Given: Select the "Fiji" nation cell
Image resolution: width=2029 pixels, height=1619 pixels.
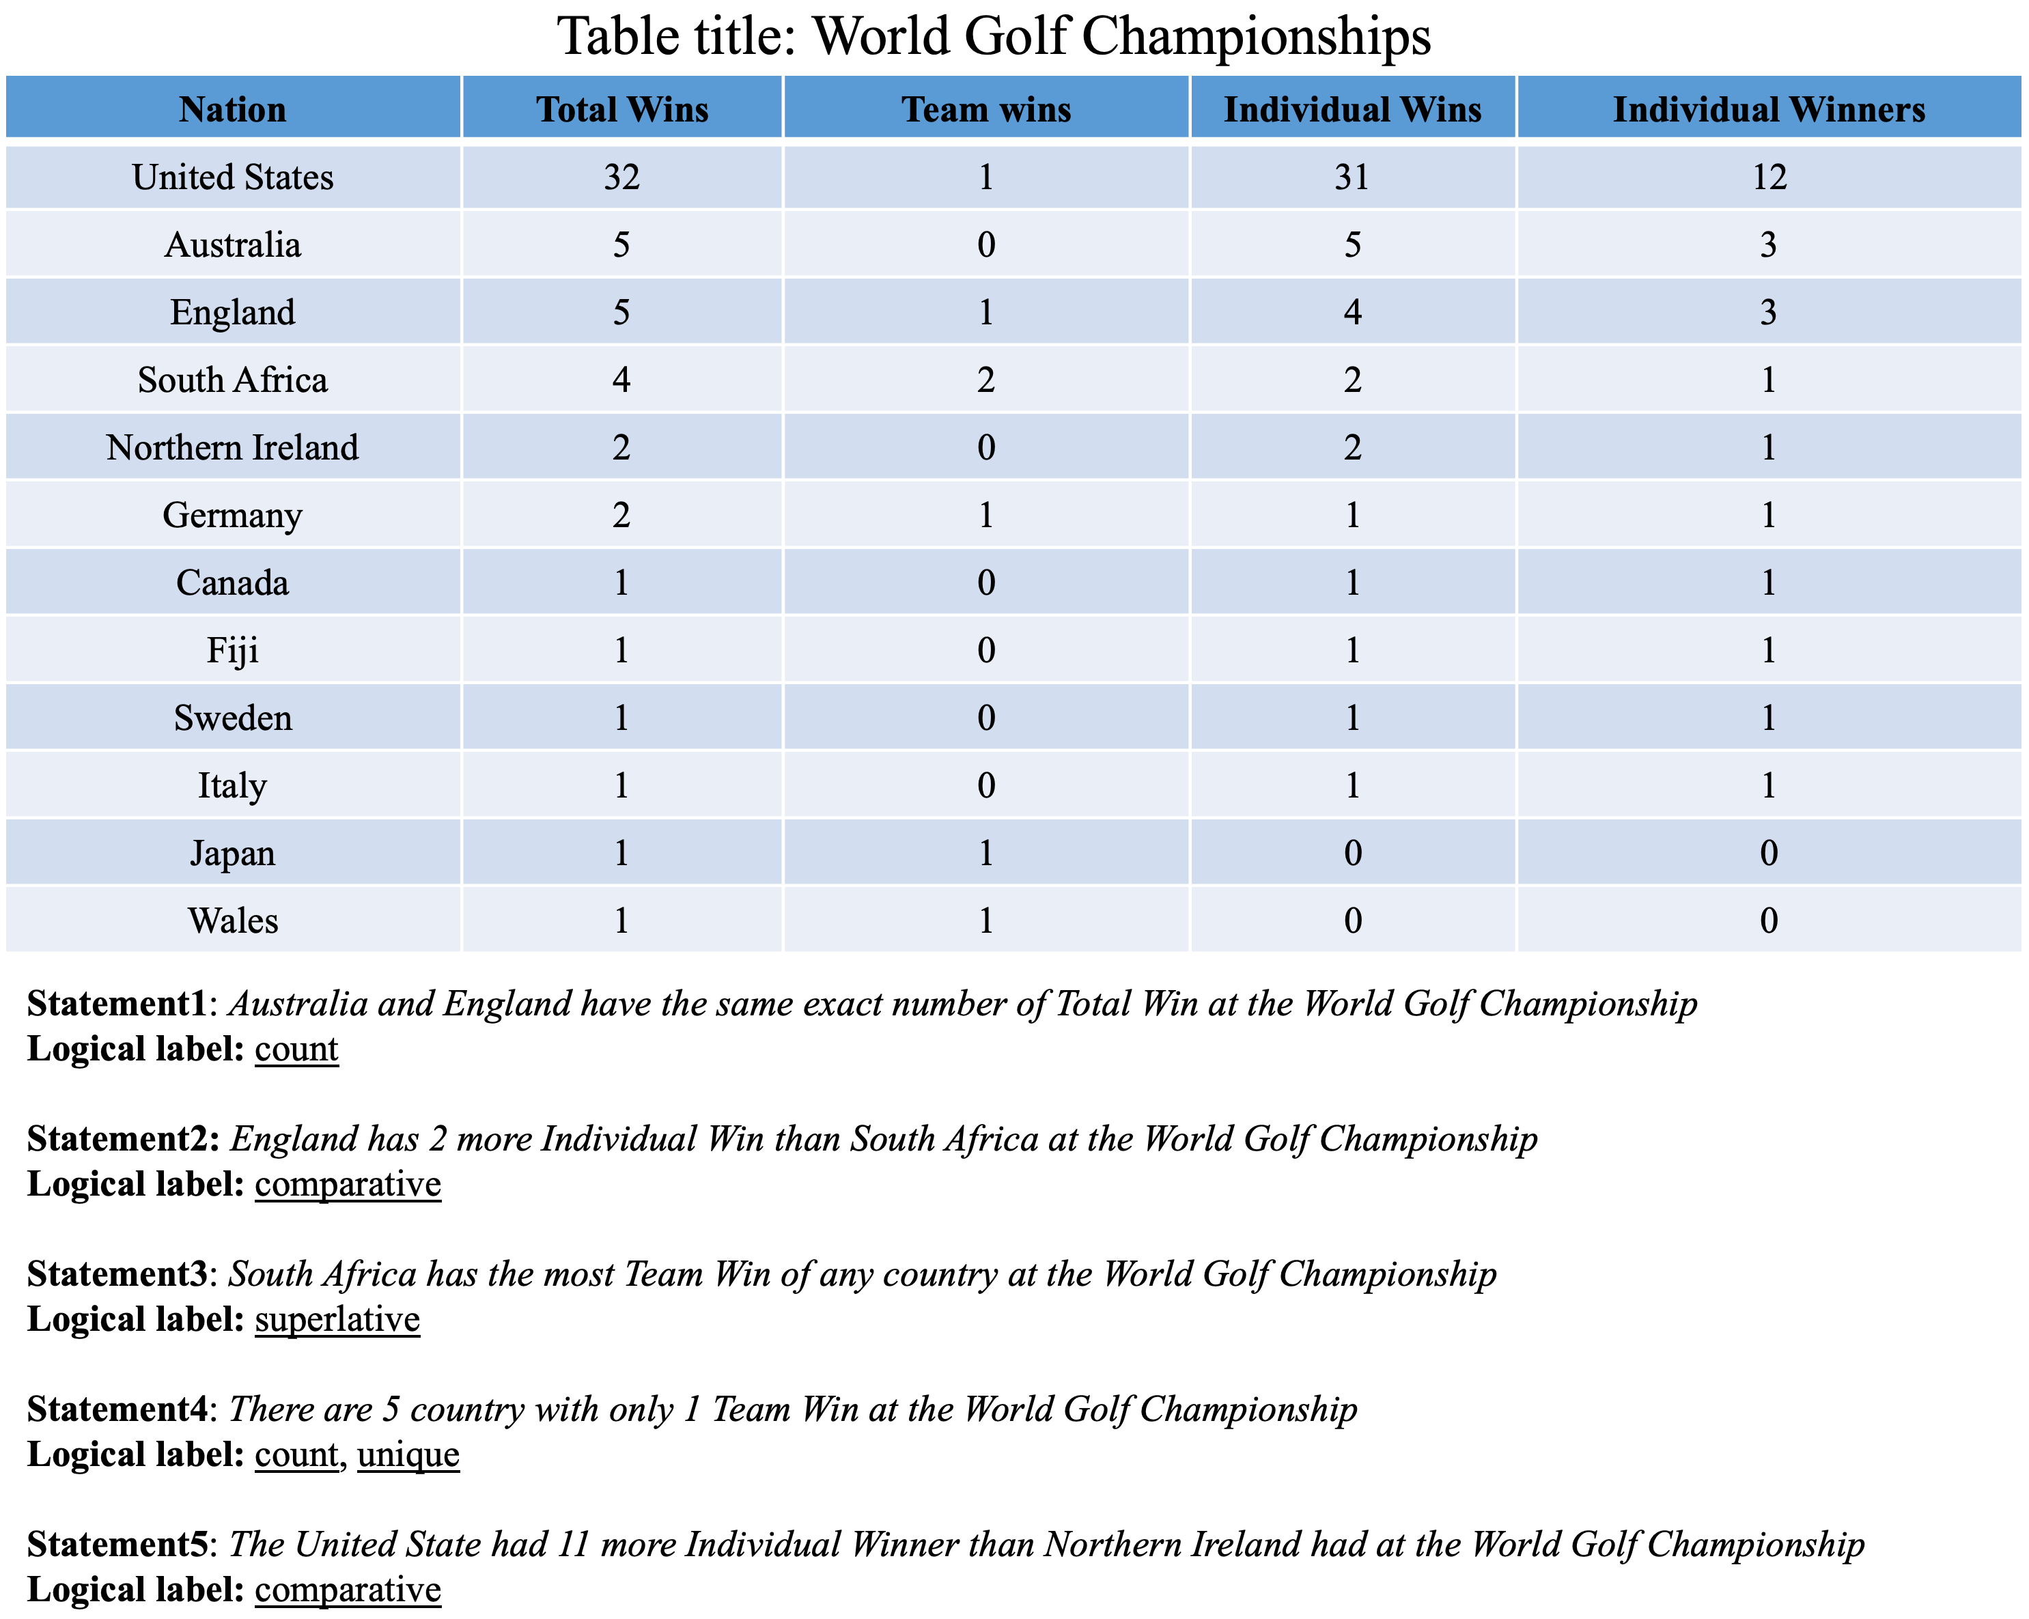Looking at the screenshot, I should pos(232,651).
